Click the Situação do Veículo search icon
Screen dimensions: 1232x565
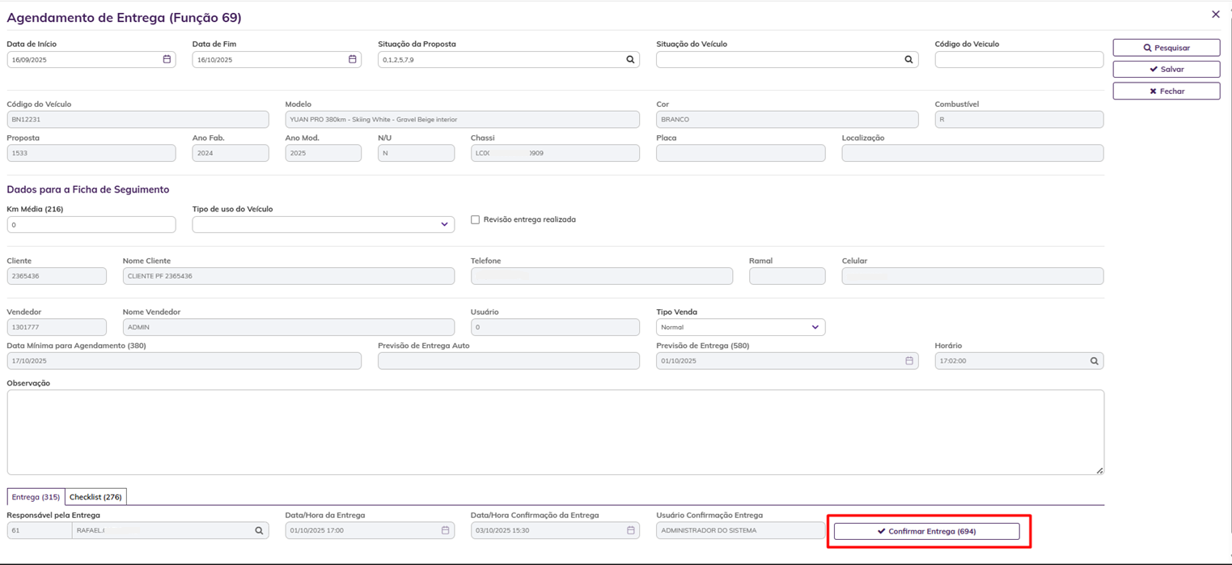[908, 59]
